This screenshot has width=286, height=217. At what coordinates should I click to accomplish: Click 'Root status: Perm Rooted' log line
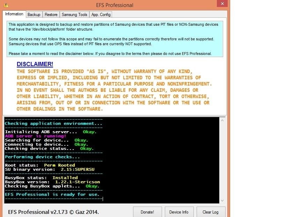(x=40, y=165)
